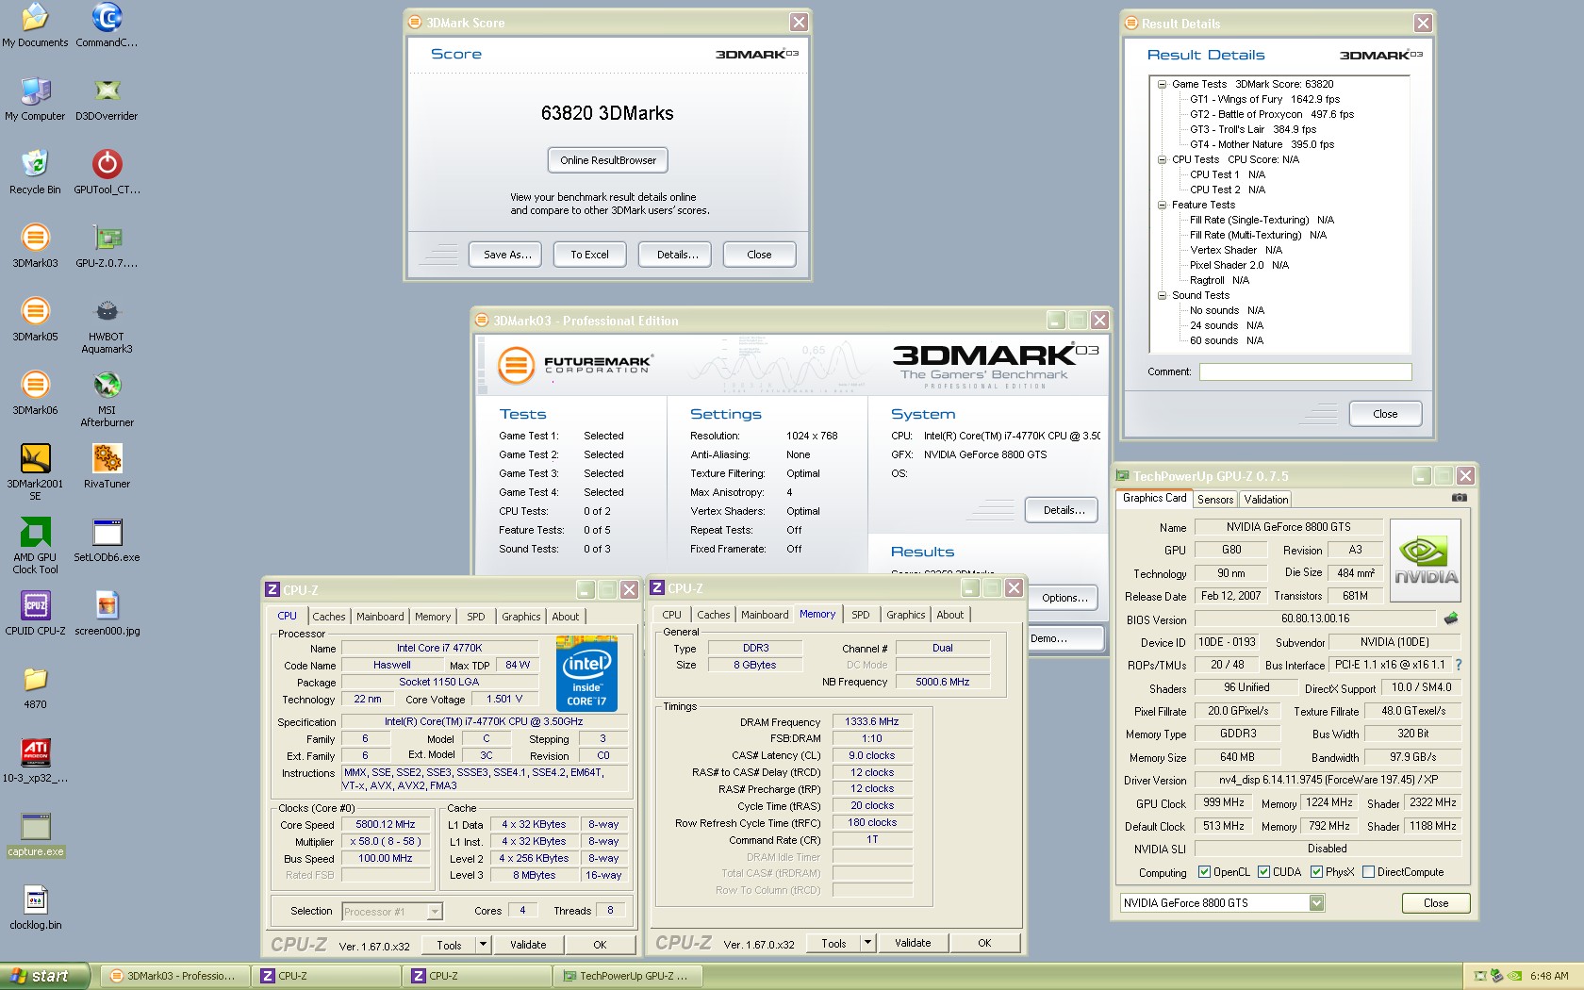Open clocklog.bin desktop file
The image size is (1584, 990).
[35, 908]
